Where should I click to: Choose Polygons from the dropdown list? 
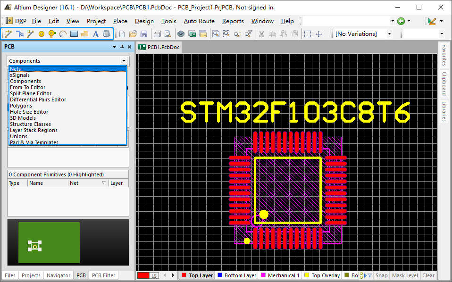68,106
